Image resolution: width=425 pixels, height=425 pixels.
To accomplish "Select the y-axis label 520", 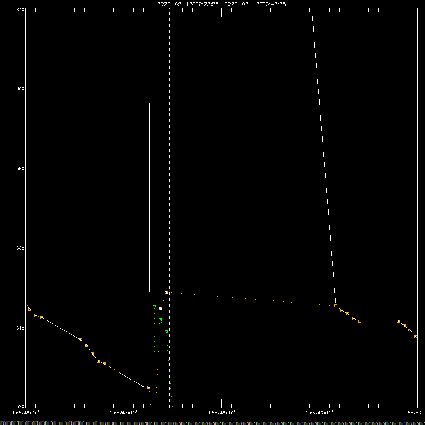I will coord(20,406).
